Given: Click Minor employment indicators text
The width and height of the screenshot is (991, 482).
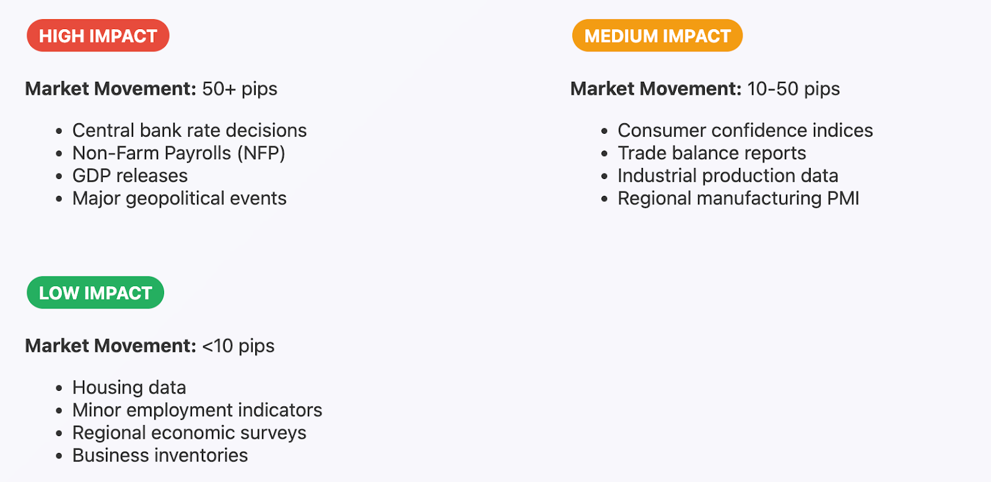Looking at the screenshot, I should (198, 410).
